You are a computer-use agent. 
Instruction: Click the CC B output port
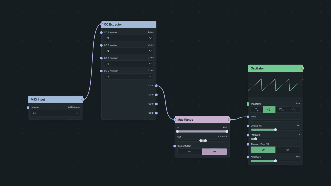[x=156, y=95]
